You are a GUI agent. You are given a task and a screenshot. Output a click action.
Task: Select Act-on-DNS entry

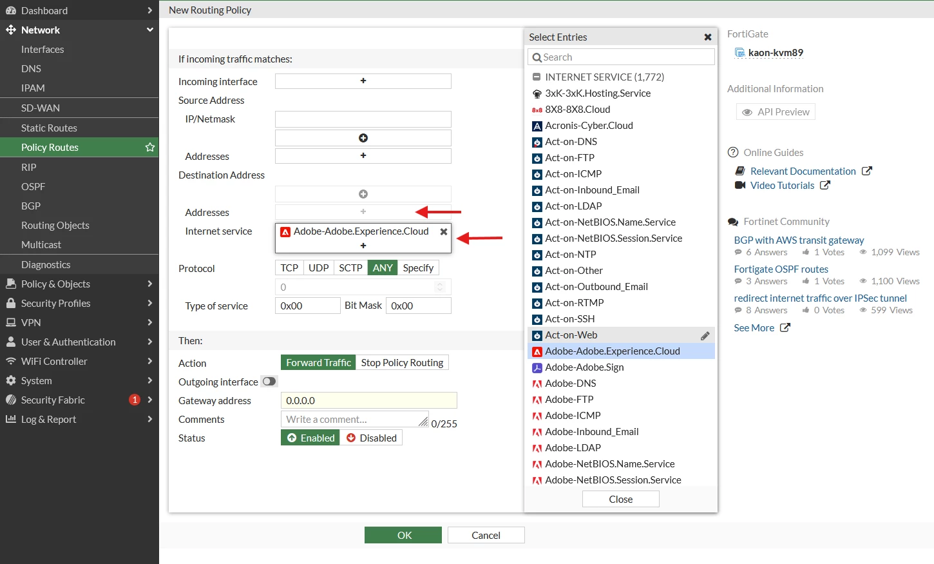(x=621, y=142)
